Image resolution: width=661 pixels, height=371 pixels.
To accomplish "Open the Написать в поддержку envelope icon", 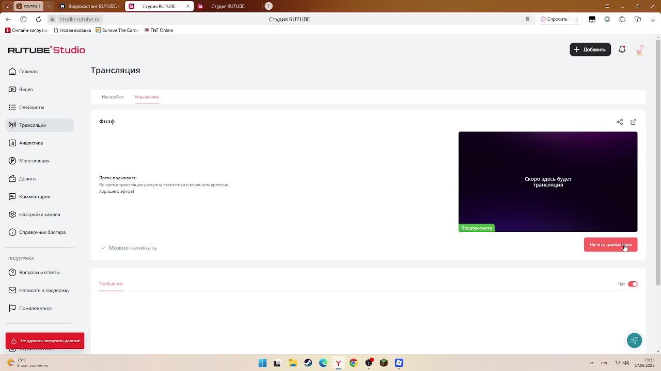I will (x=12, y=290).
